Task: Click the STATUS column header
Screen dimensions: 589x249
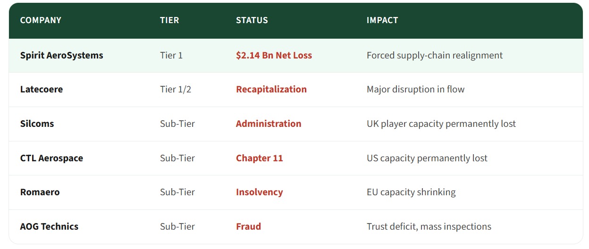Action: point(252,20)
